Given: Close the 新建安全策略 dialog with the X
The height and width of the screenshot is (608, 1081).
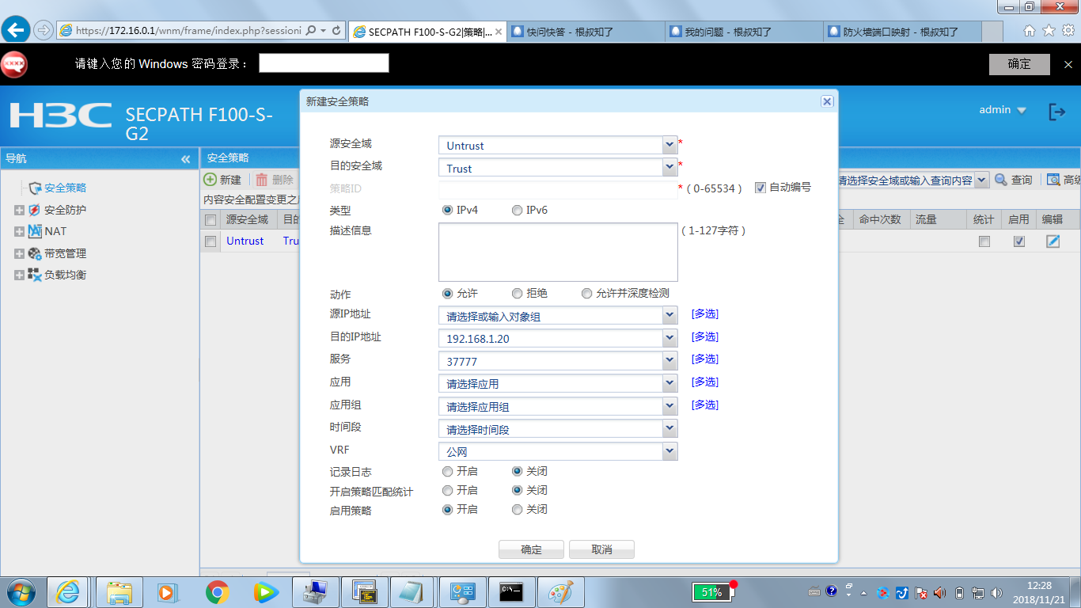Looking at the screenshot, I should [827, 101].
